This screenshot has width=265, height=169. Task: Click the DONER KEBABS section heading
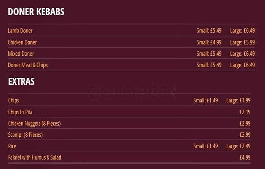(x=36, y=12)
